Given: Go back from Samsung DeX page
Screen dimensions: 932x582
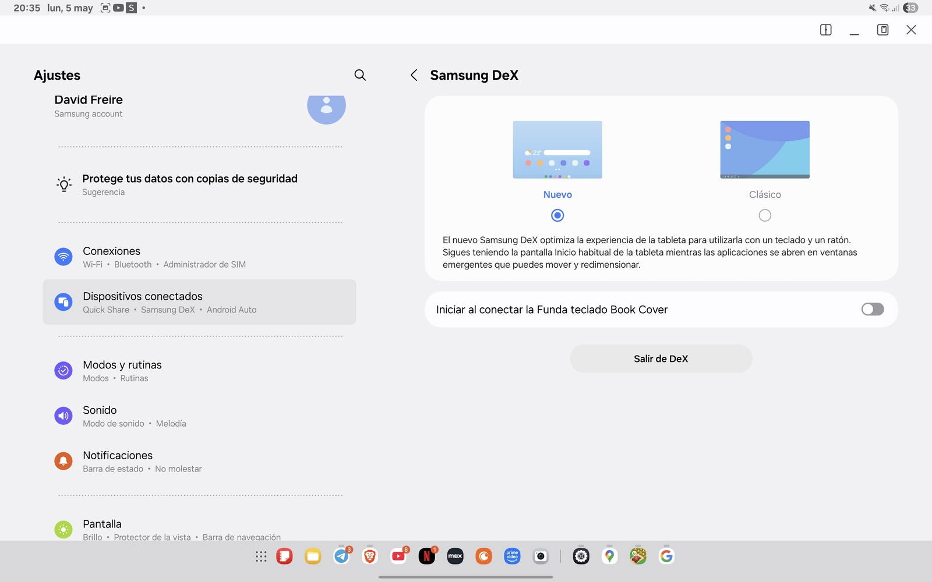Looking at the screenshot, I should click(x=414, y=75).
